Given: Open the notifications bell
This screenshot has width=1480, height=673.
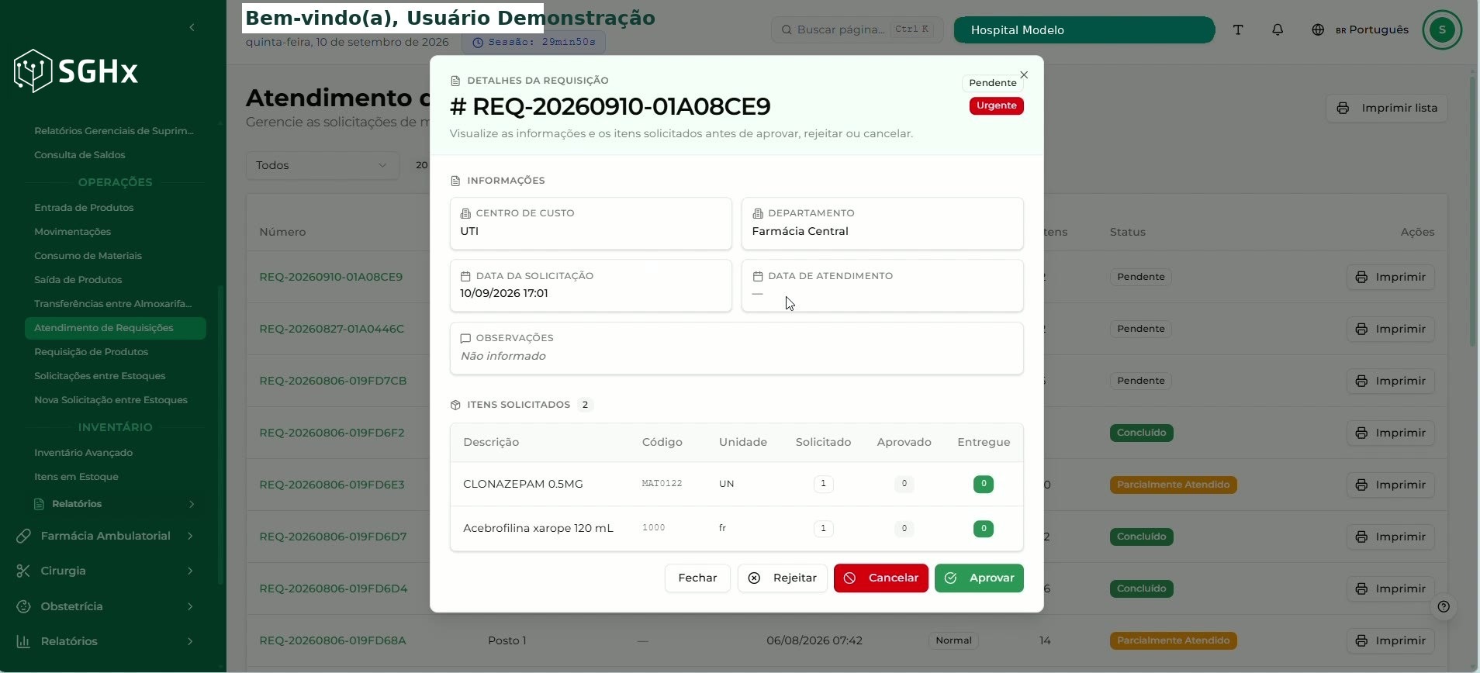Looking at the screenshot, I should [x=1278, y=29].
